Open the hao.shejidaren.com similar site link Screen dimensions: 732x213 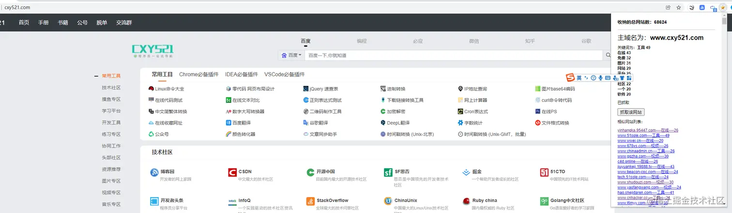pyautogui.click(x=646, y=193)
